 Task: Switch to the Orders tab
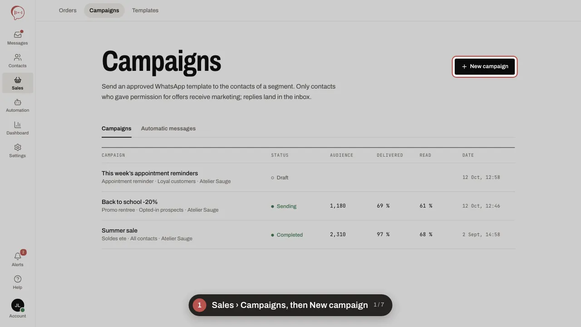tap(68, 10)
